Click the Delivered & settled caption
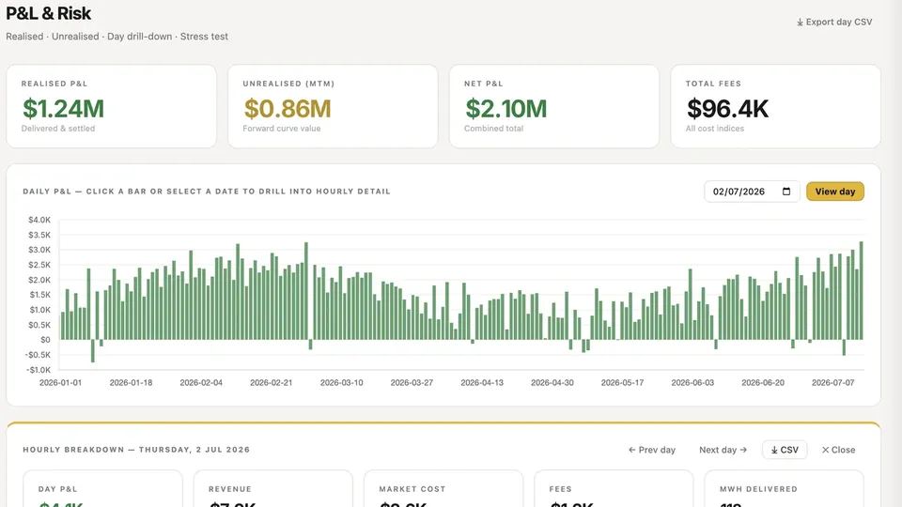Image resolution: width=902 pixels, height=507 pixels. (x=58, y=129)
